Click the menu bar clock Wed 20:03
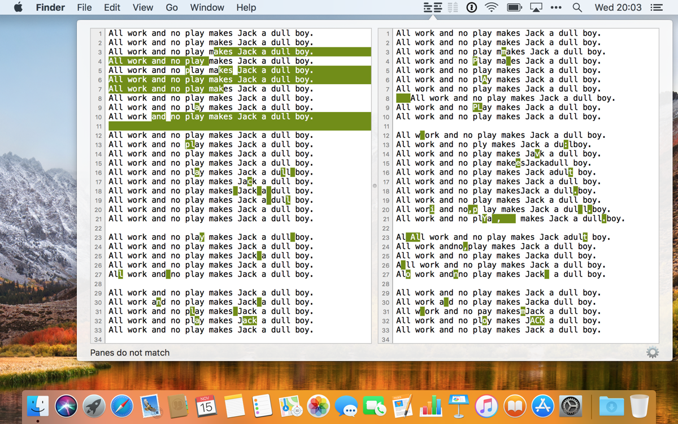 (x=618, y=7)
